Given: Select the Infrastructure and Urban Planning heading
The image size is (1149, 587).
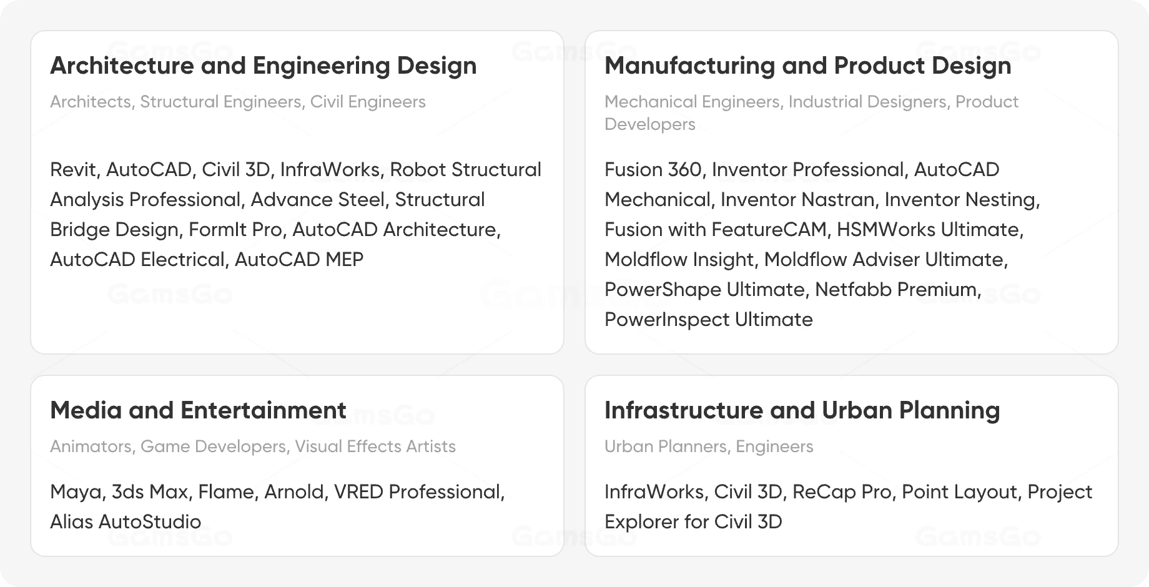Looking at the screenshot, I should point(802,410).
